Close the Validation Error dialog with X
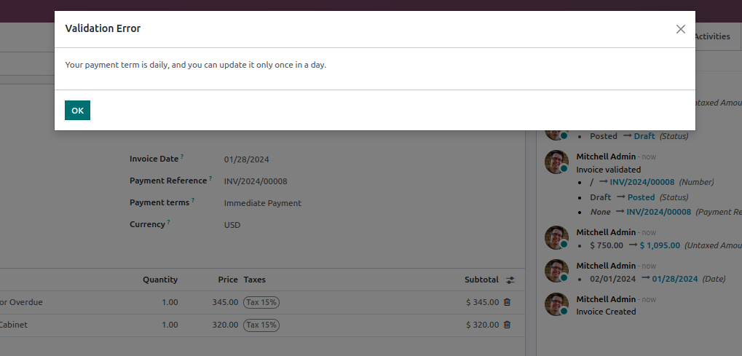This screenshot has height=356, width=742. (x=681, y=29)
